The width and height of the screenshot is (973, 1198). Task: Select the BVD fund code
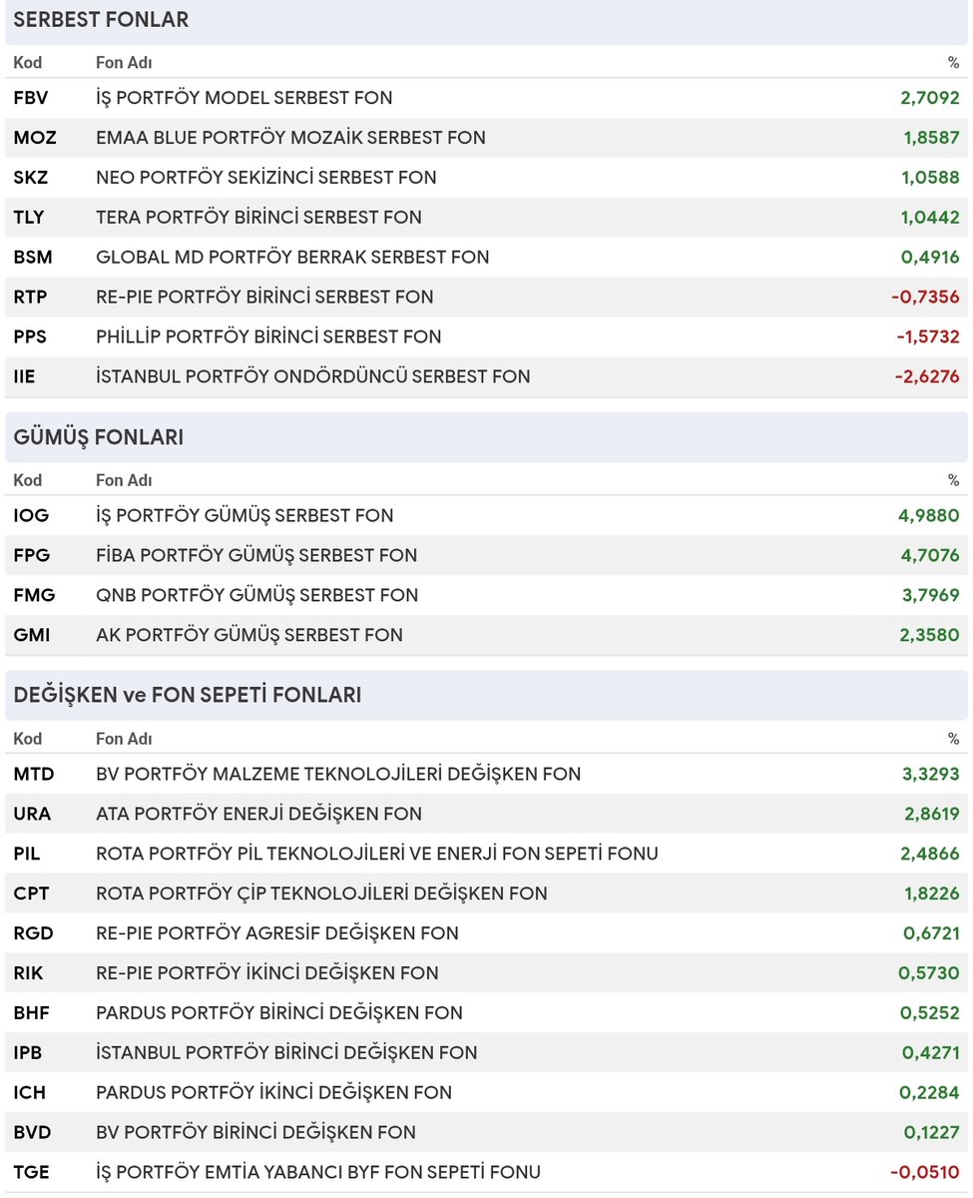coord(32,1134)
